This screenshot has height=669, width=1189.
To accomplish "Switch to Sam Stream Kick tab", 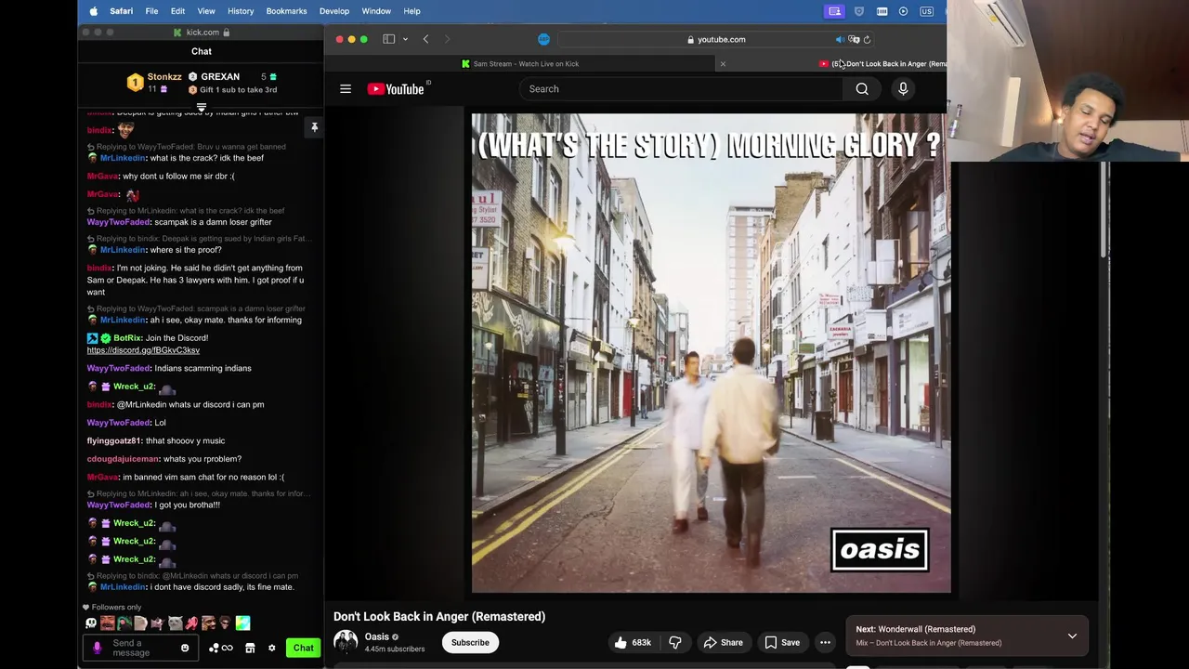I will 520,64.
